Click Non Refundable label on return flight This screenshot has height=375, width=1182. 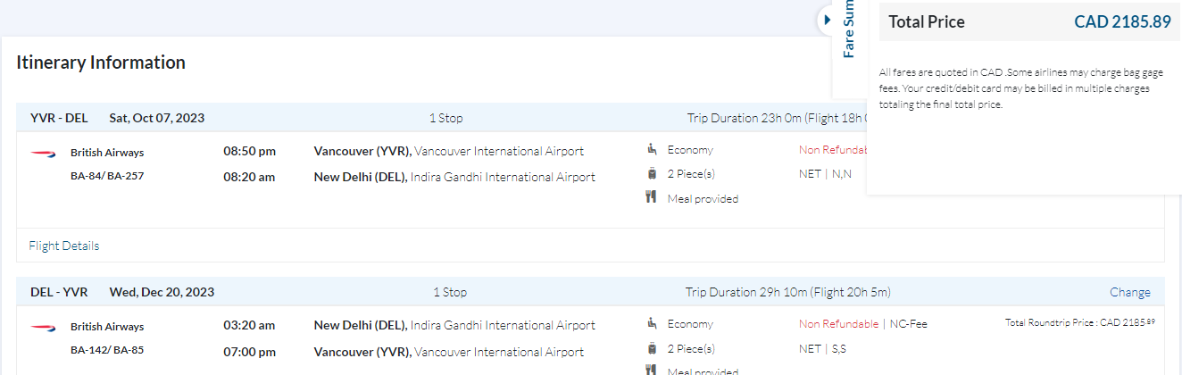pos(838,324)
